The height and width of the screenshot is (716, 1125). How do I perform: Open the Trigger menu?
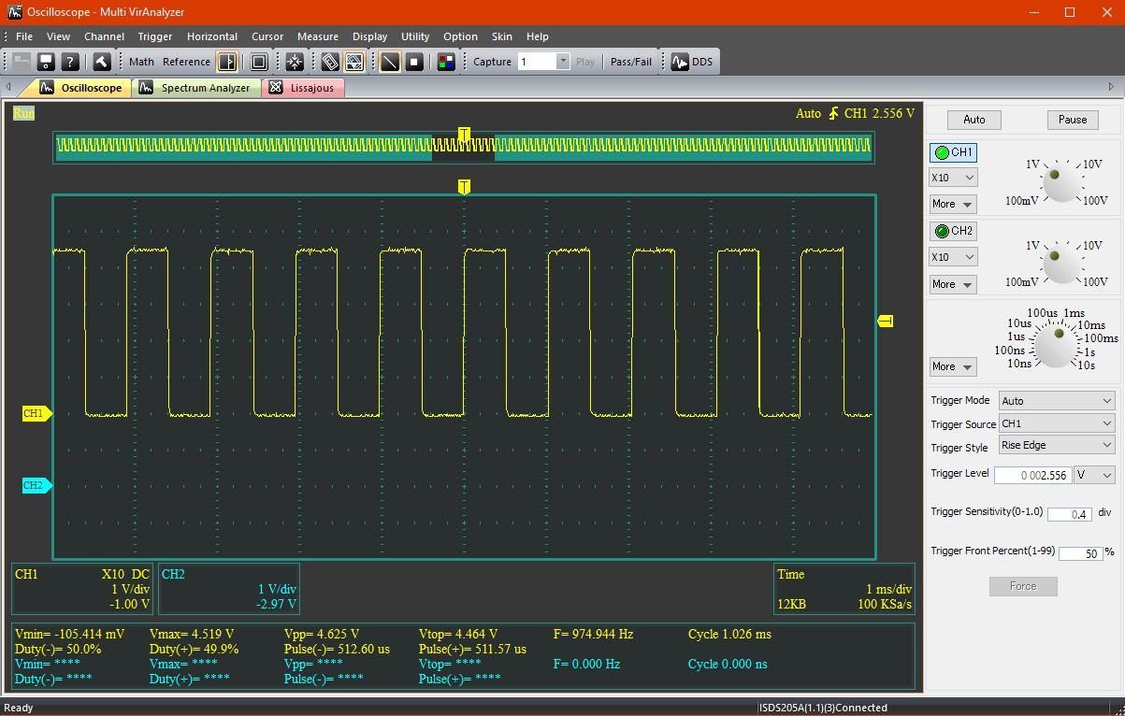[x=155, y=36]
